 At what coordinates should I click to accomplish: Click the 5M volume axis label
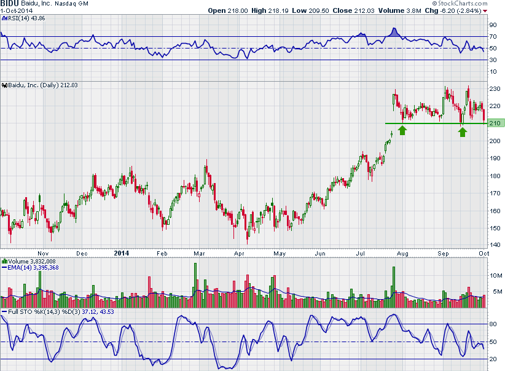(x=498, y=291)
